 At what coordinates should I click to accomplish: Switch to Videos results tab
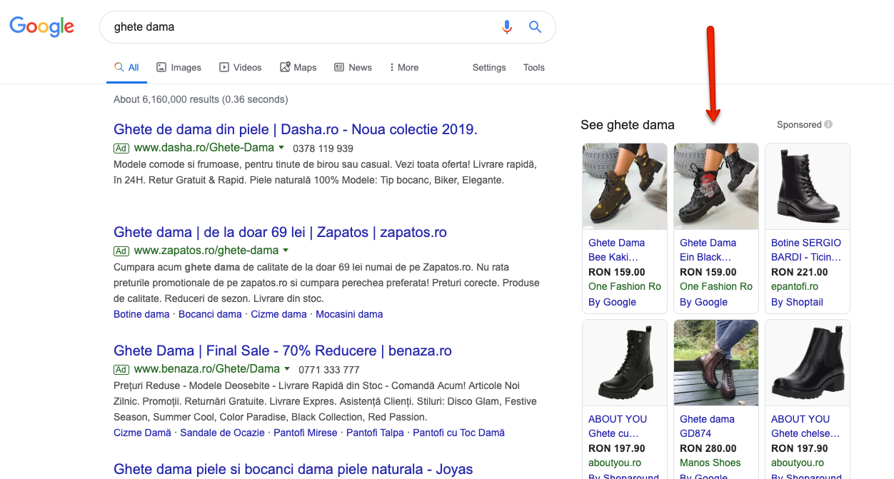pos(240,67)
